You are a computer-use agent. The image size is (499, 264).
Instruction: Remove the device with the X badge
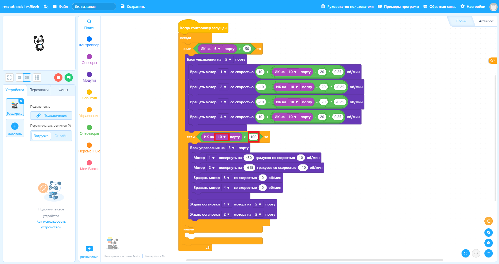tap(21, 101)
